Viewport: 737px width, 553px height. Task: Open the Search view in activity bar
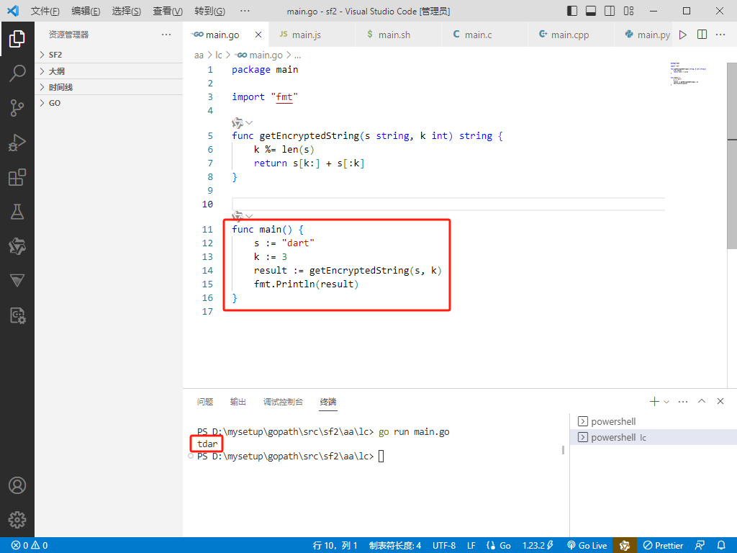coord(17,73)
